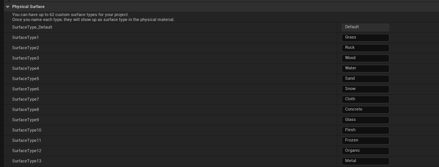Select the SurfaceType13 field containing Metal

[x=365, y=161]
